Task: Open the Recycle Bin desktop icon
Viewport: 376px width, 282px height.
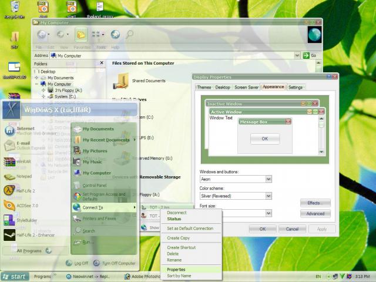Action: coord(15,9)
